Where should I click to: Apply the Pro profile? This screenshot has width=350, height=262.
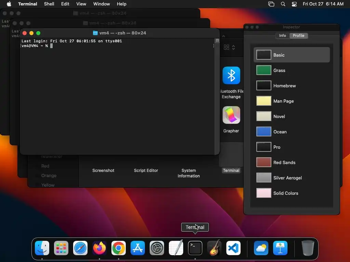[x=292, y=147]
